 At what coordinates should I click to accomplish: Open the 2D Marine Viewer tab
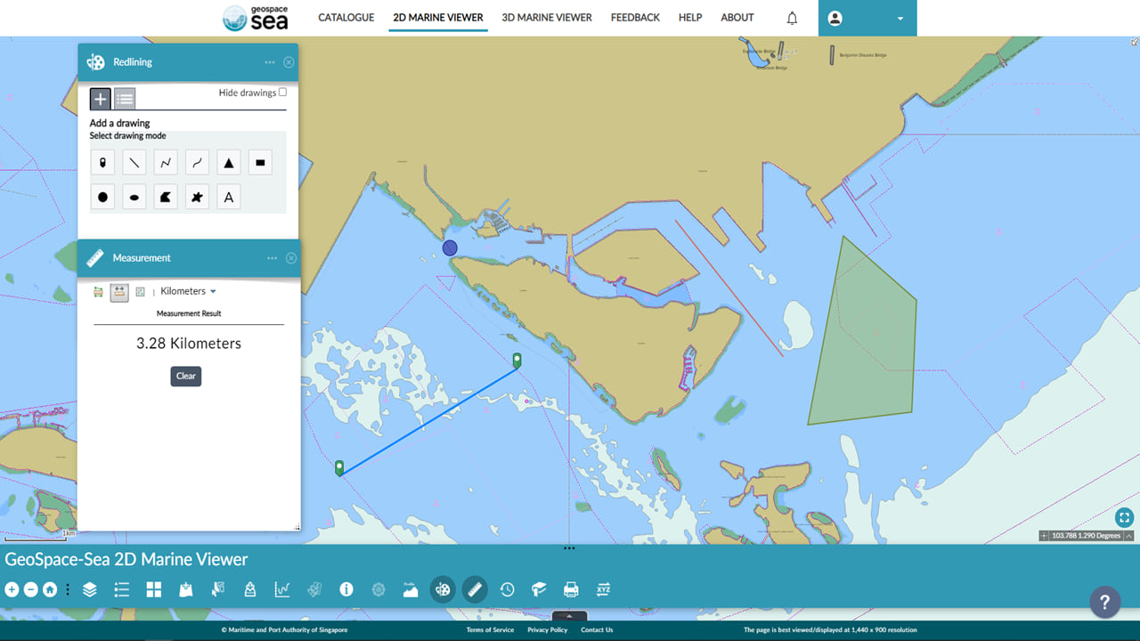coord(438,18)
